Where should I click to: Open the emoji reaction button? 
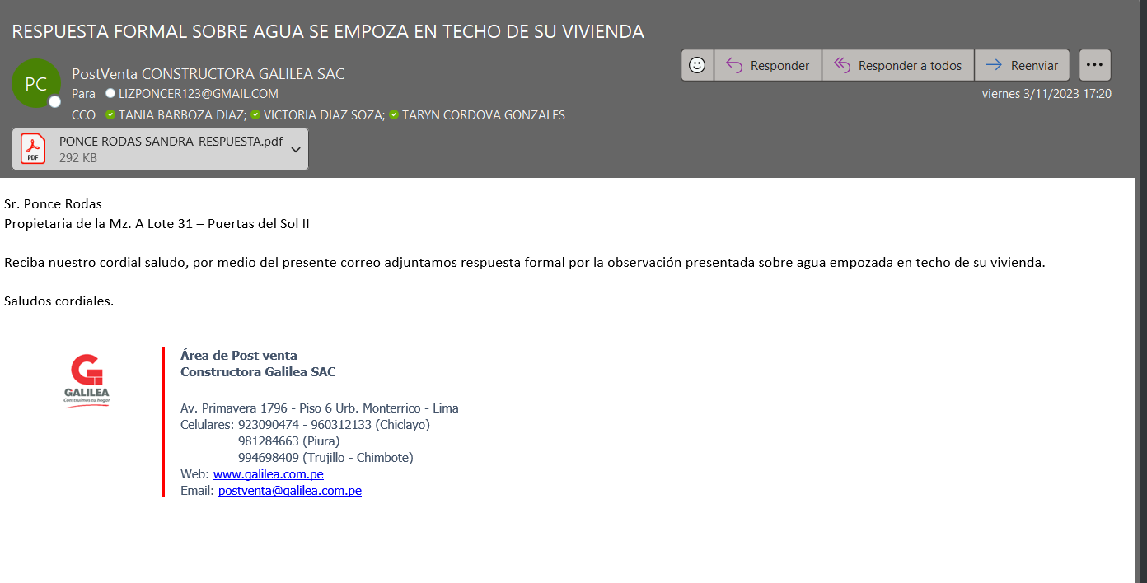point(697,65)
